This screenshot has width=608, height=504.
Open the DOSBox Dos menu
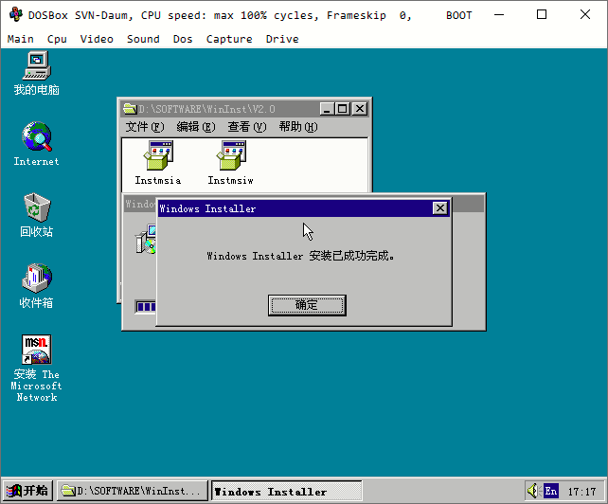(x=183, y=39)
